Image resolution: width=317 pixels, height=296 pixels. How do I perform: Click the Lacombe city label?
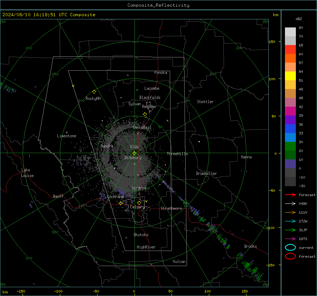[x=152, y=88]
